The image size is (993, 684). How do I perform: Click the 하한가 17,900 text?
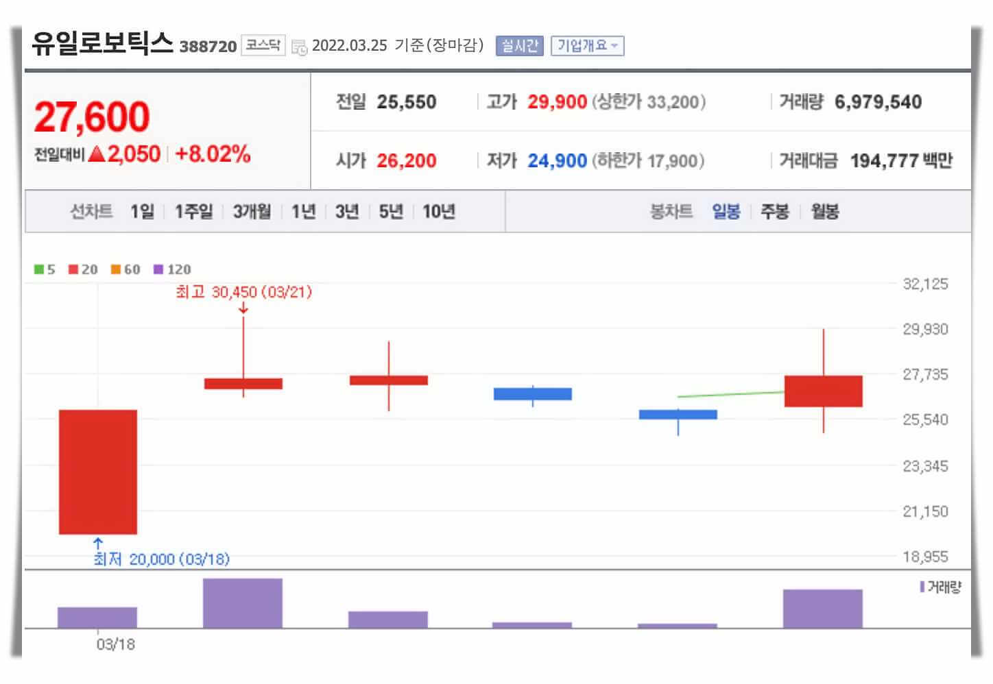648,161
